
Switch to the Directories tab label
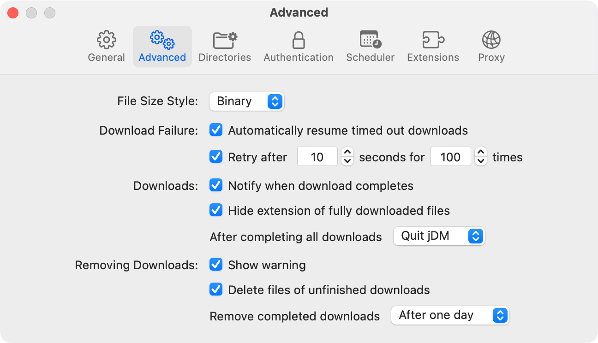pyautogui.click(x=225, y=58)
